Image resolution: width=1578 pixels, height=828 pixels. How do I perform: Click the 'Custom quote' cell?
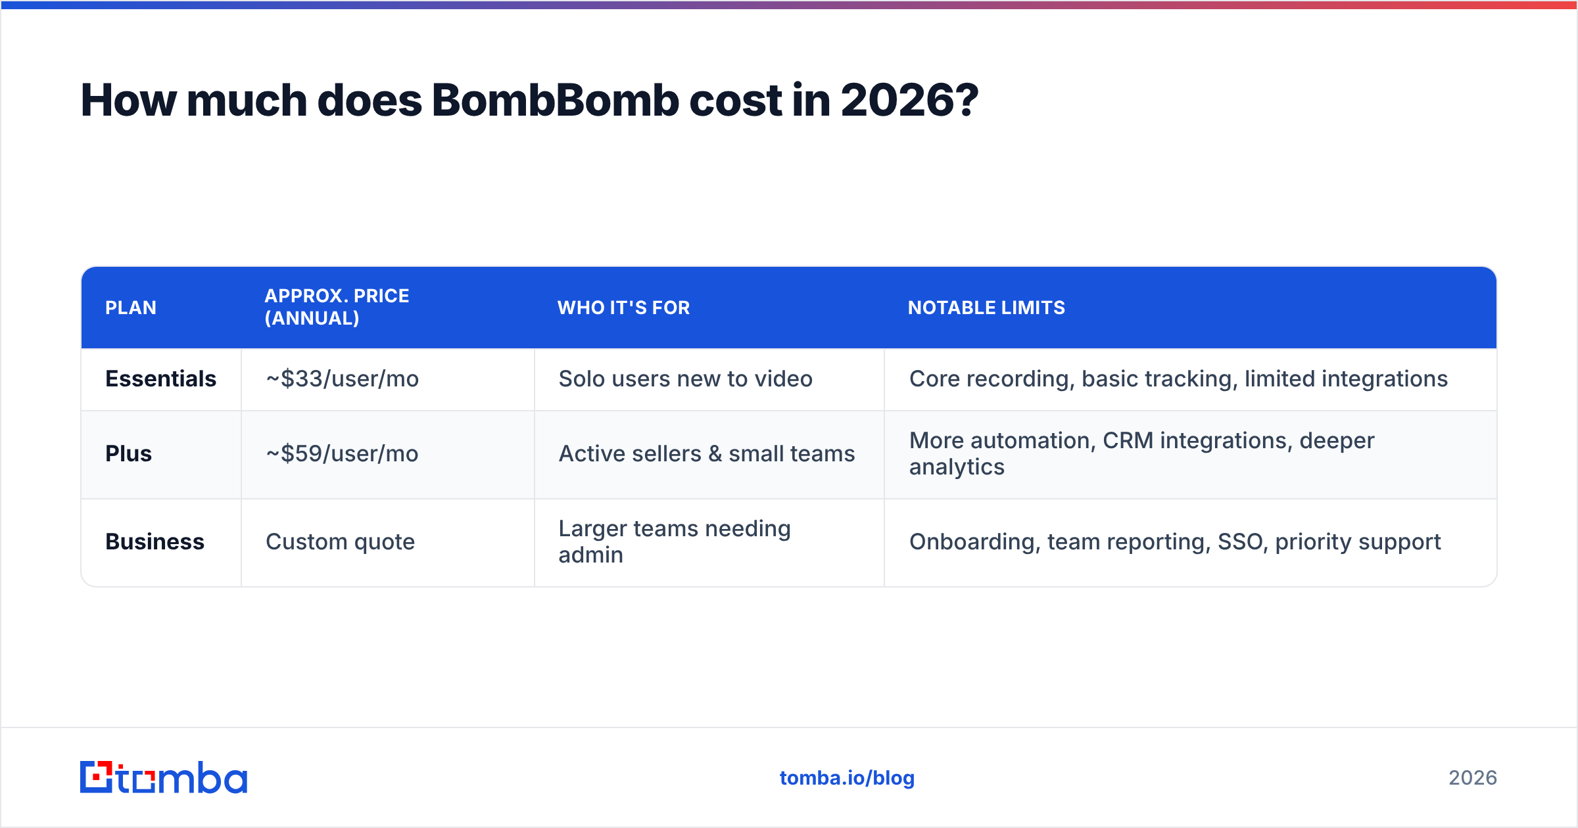(x=388, y=542)
